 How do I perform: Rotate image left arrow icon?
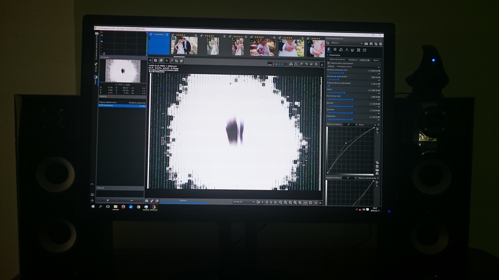(x=302, y=64)
